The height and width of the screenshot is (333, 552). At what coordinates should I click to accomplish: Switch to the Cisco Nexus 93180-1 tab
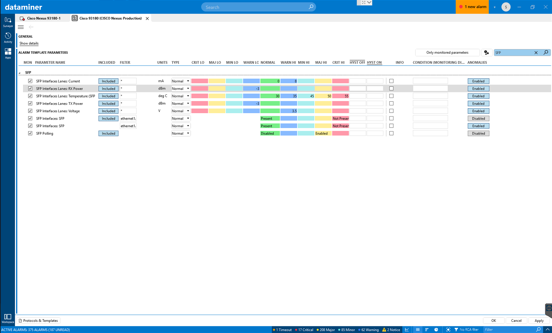click(x=43, y=18)
